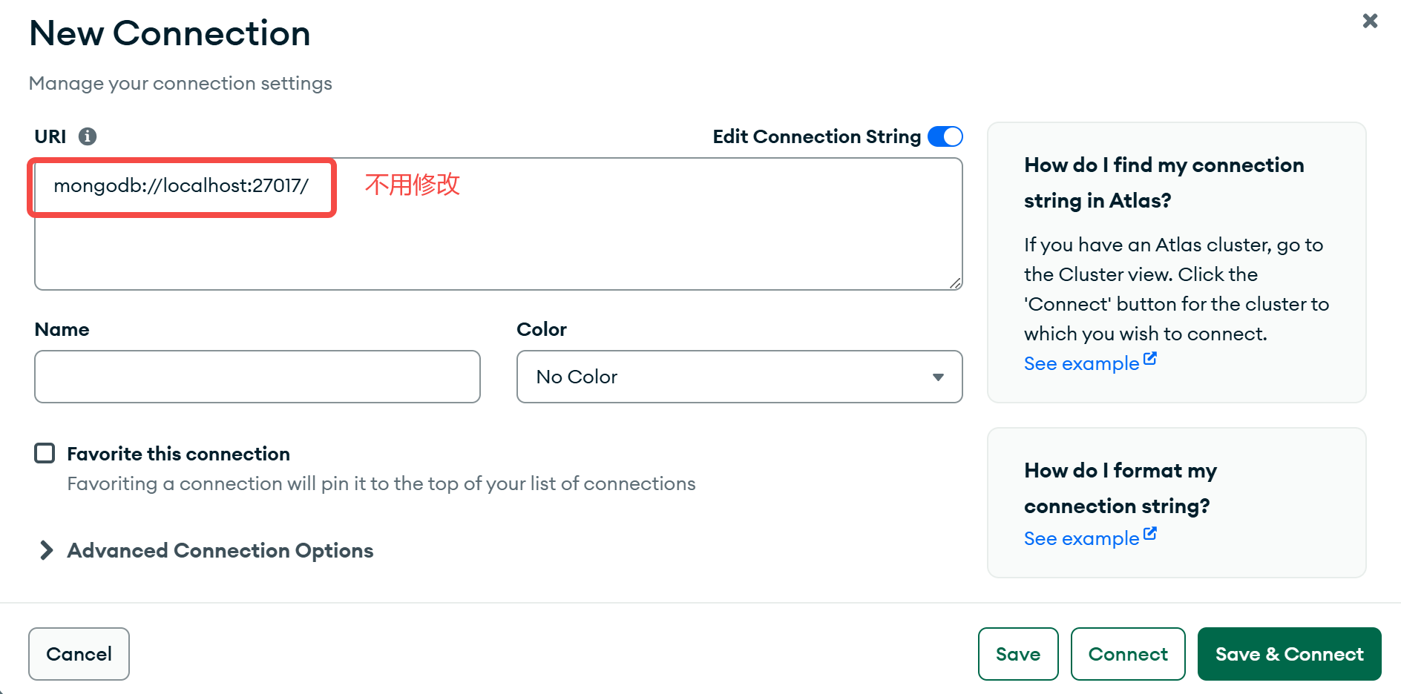
Task: Check Favorite this connection checkbox
Action: [45, 453]
